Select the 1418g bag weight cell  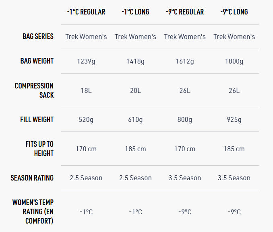pos(135,62)
